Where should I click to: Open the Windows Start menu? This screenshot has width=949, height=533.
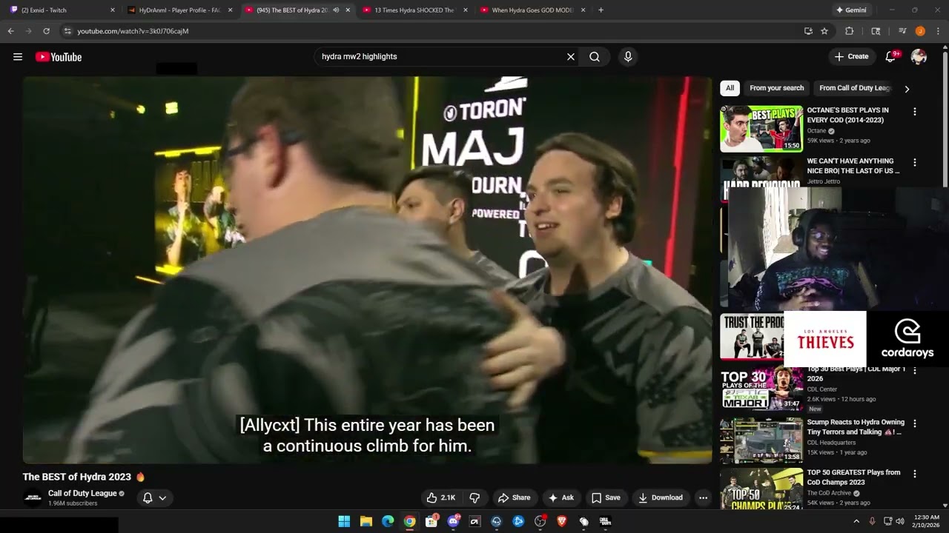point(344,521)
